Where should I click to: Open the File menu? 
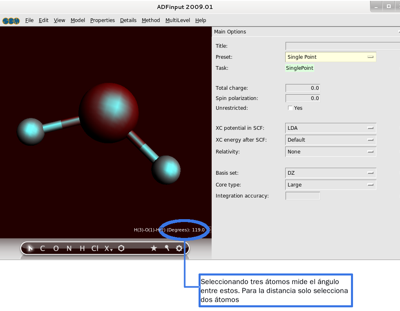pos(29,20)
